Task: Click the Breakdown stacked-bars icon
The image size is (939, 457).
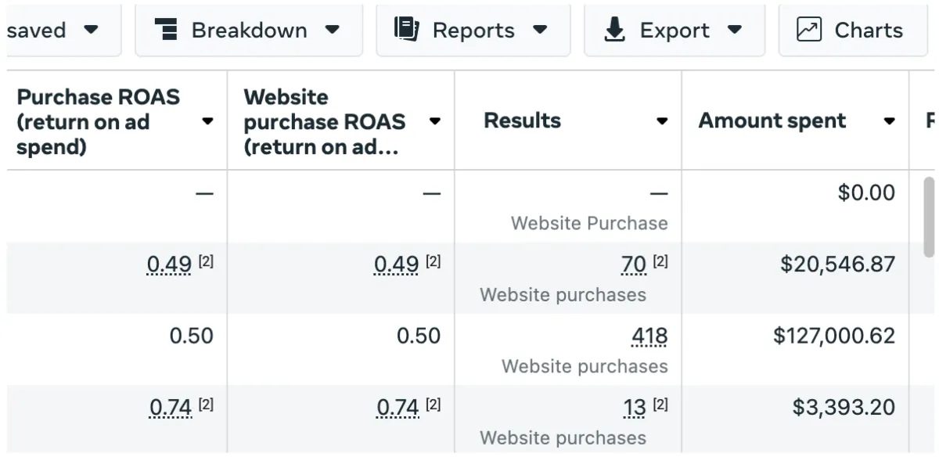Action: click(x=166, y=30)
